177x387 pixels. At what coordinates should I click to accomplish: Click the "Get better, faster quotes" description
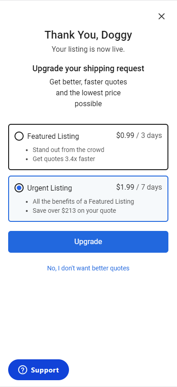(x=88, y=82)
